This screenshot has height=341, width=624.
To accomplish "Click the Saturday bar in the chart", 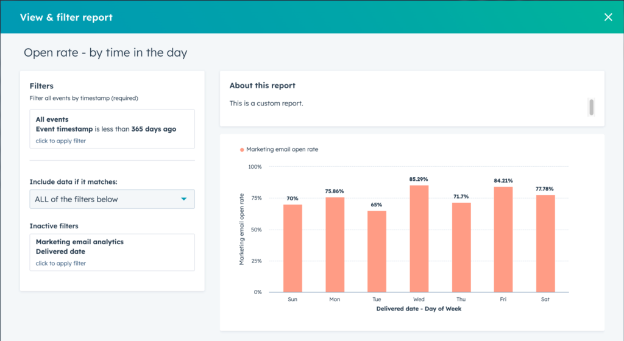I will tap(545, 243).
